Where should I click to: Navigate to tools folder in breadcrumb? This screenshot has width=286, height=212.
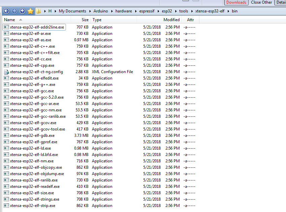[184, 11]
